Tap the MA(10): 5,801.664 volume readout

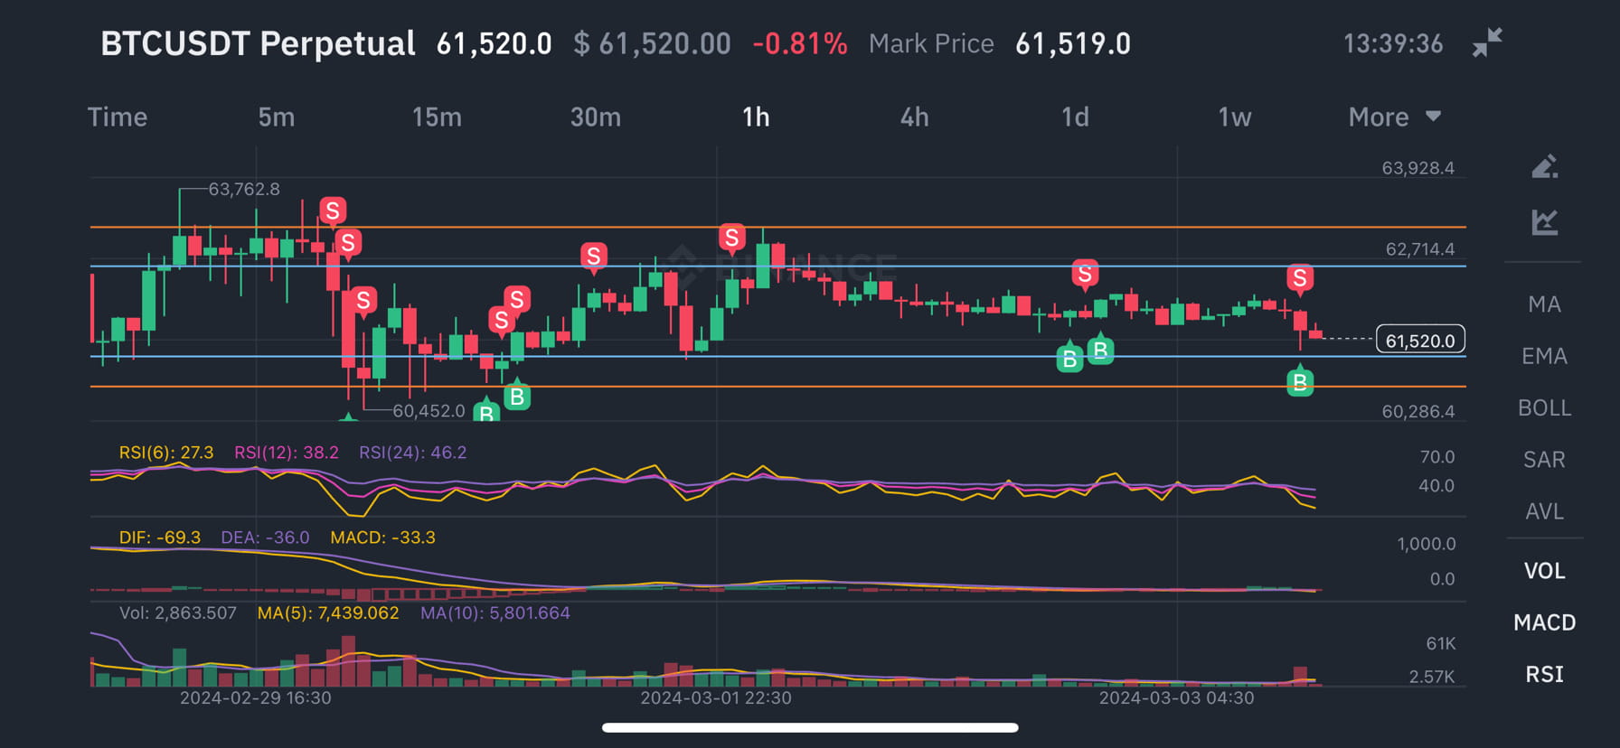click(495, 613)
